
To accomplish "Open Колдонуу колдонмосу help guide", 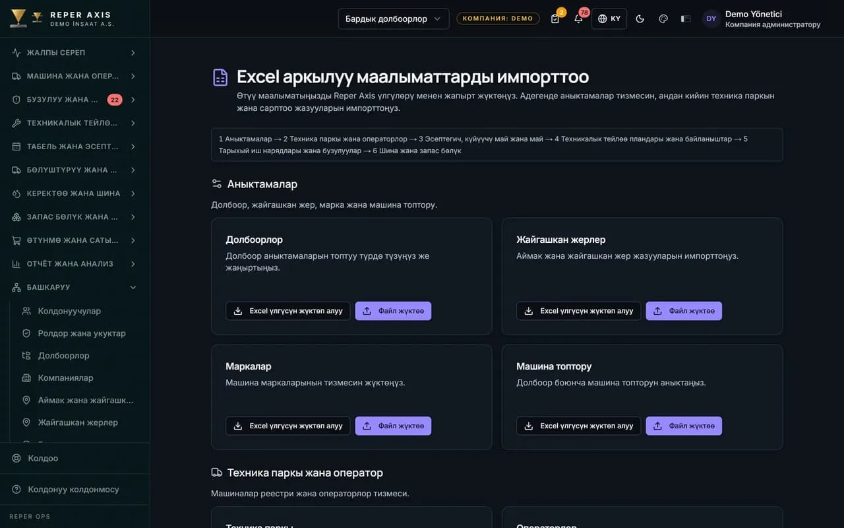I will 75,490.
